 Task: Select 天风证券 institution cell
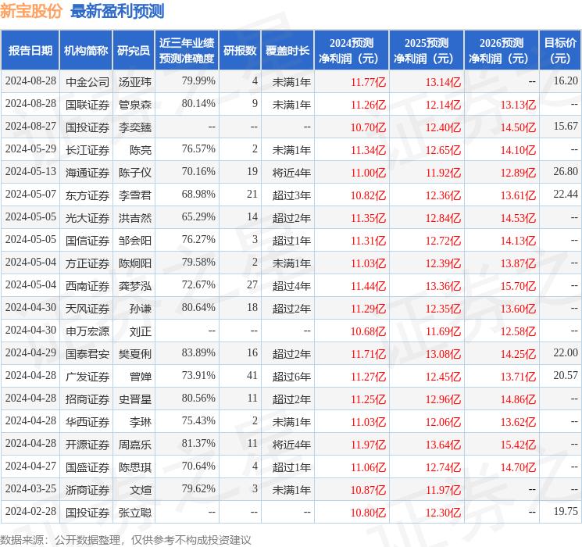point(87,309)
